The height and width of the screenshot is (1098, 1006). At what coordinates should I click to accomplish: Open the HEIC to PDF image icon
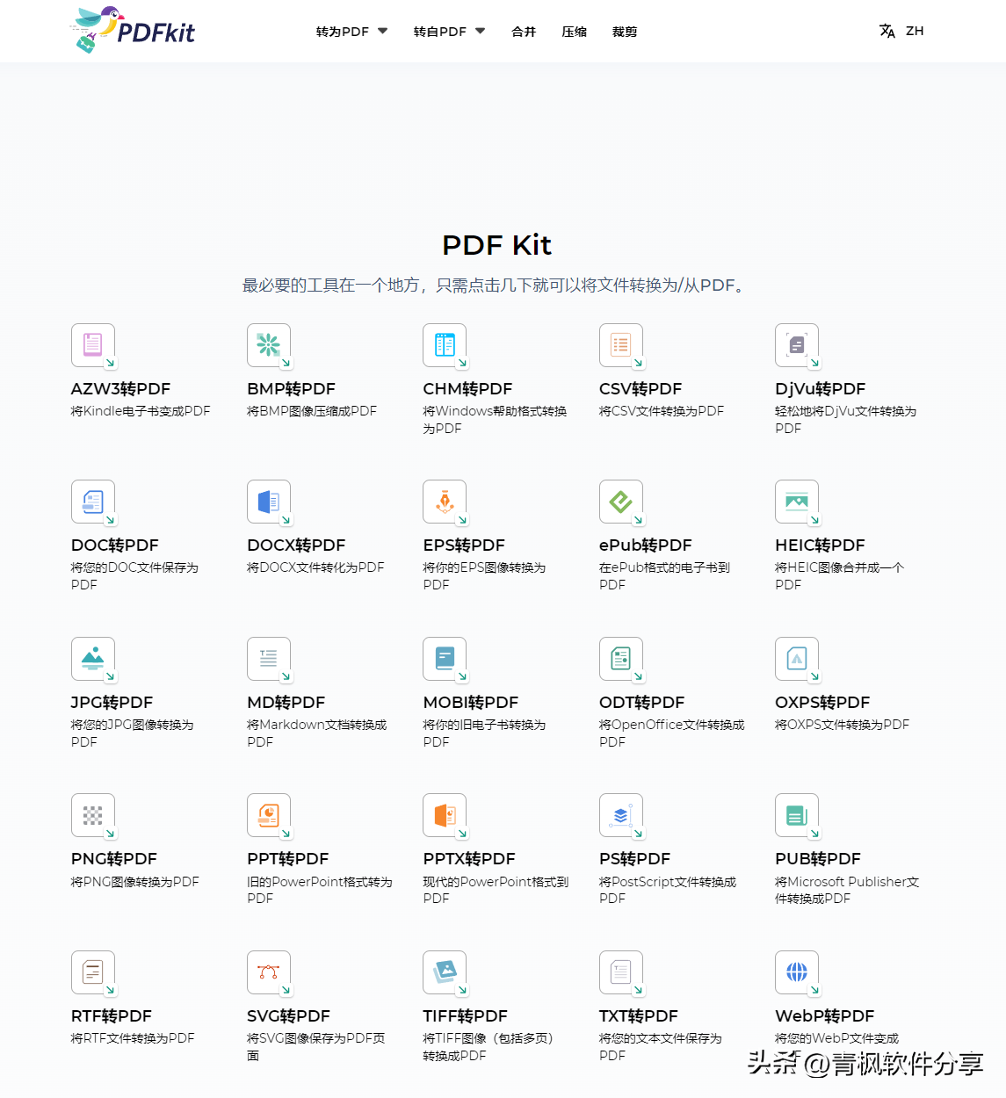pyautogui.click(x=797, y=502)
